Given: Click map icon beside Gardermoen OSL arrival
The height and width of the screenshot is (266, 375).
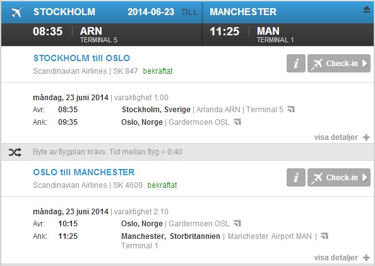Looking at the screenshot, I should [237, 122].
